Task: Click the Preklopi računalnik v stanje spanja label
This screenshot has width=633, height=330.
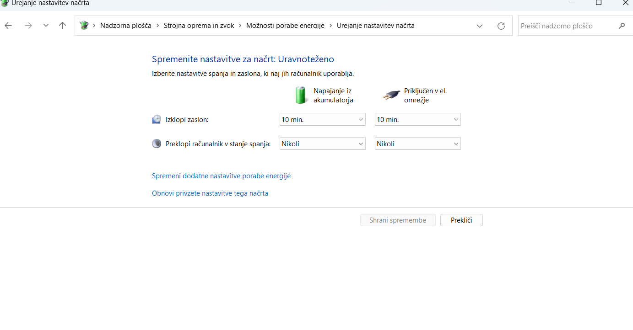Action: [218, 144]
